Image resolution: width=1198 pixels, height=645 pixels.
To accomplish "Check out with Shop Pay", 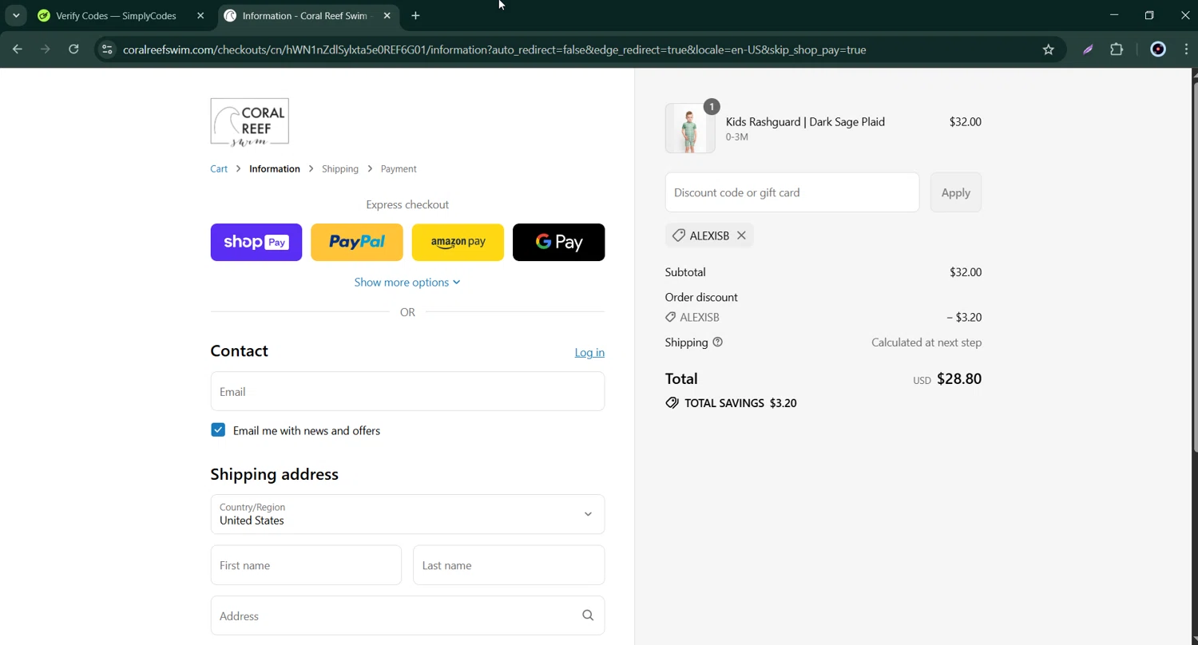I will point(256,242).
